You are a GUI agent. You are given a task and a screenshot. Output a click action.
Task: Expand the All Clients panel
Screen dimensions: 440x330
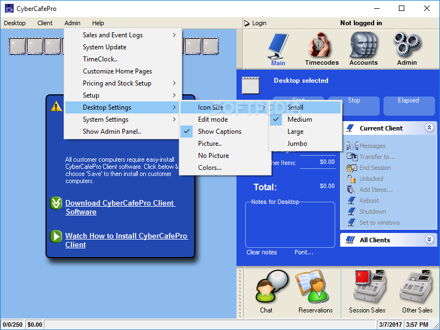[x=429, y=240]
